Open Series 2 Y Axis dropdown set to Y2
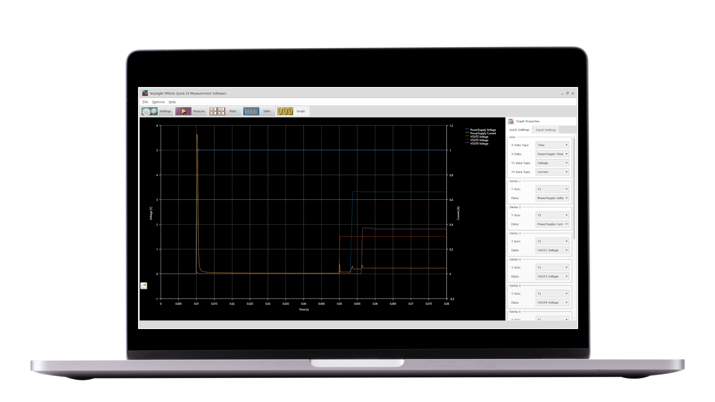 [552, 215]
